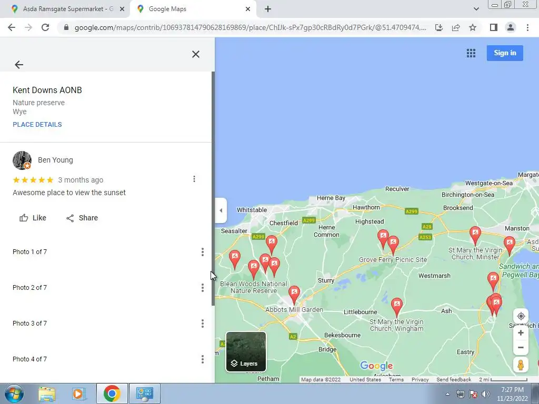Screen dimensions: 539x404
Task: Open review options three-dot menu
Action: click(x=194, y=179)
